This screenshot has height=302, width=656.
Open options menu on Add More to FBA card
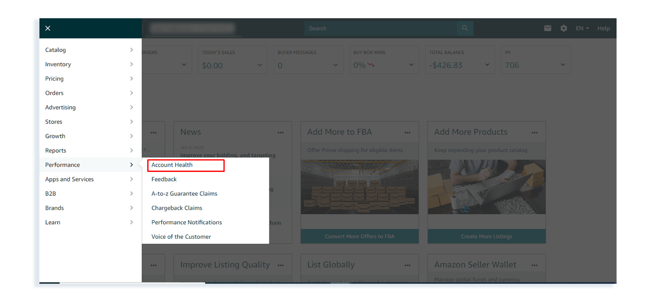click(x=407, y=132)
